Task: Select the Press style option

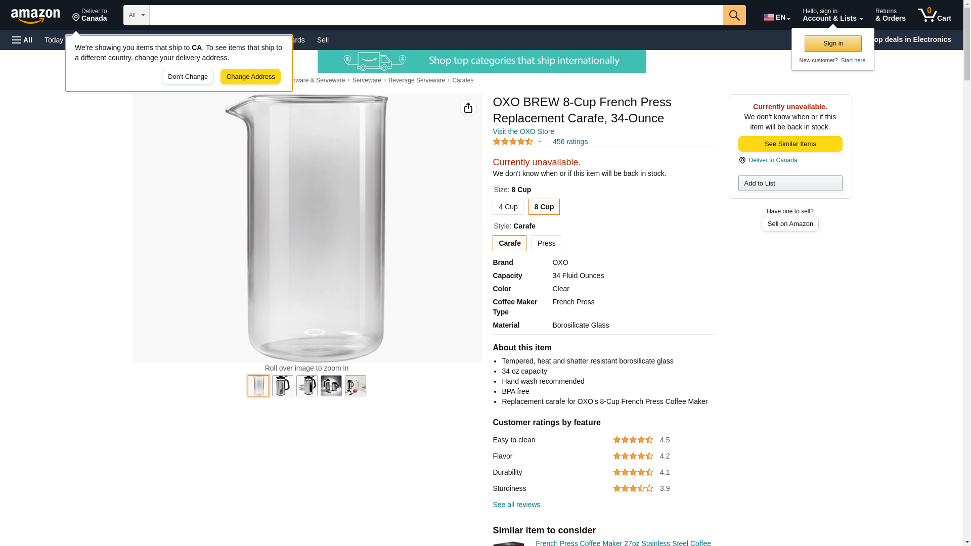Action: click(x=546, y=243)
